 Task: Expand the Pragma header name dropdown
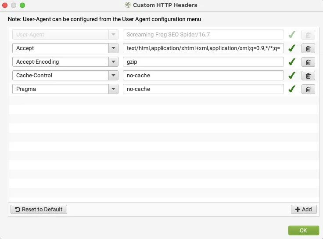pos(113,89)
